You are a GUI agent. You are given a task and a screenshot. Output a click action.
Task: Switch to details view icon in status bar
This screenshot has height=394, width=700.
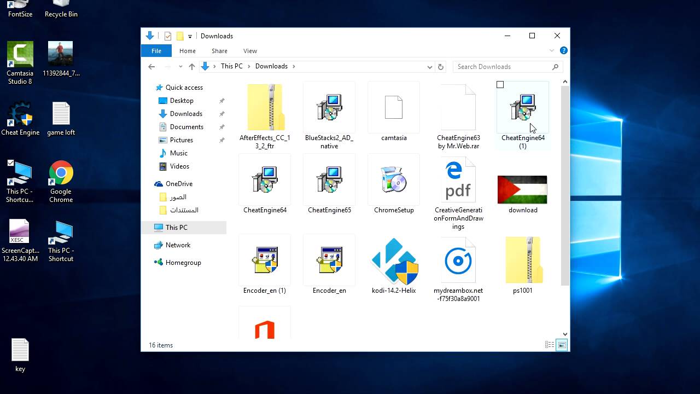tap(550, 345)
